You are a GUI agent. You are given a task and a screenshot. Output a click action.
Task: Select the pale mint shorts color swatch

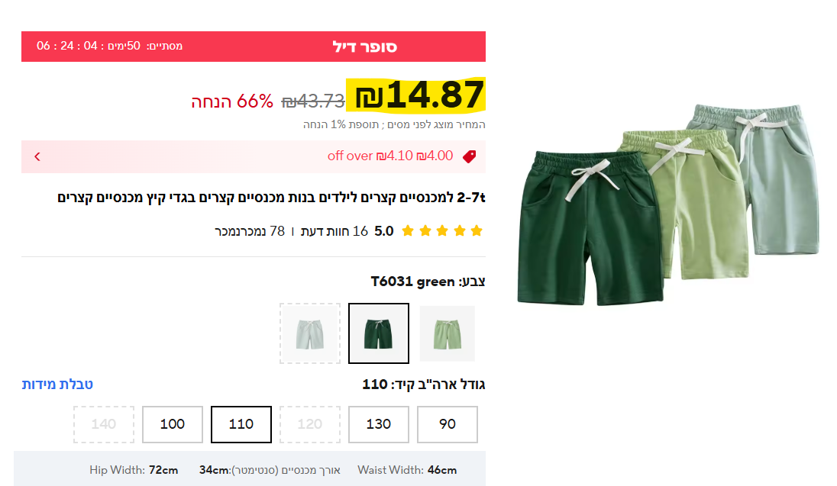point(309,333)
